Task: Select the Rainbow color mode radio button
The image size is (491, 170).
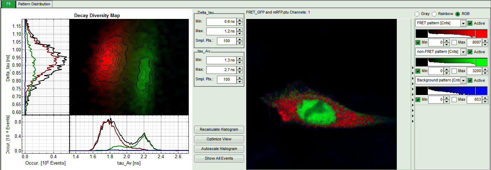Action: coord(434,14)
